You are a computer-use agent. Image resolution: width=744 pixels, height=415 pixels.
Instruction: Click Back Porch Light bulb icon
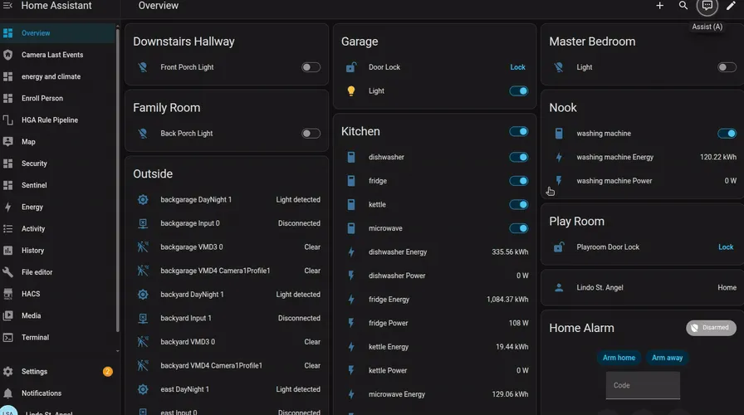[x=142, y=134]
